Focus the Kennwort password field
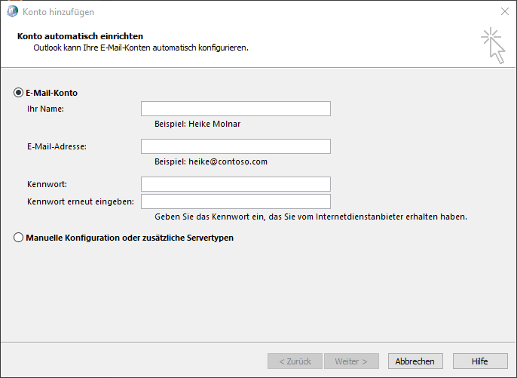Screen dimensions: 517x378 235,184
